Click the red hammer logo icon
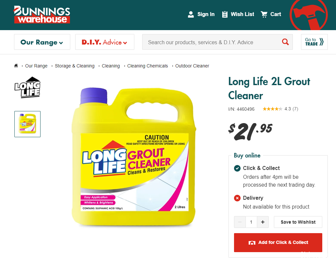 pos(309,15)
